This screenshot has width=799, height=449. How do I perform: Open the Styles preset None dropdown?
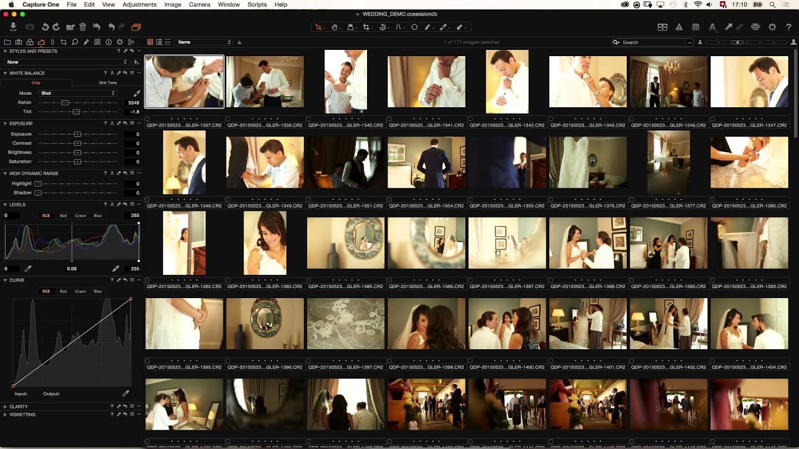point(67,62)
